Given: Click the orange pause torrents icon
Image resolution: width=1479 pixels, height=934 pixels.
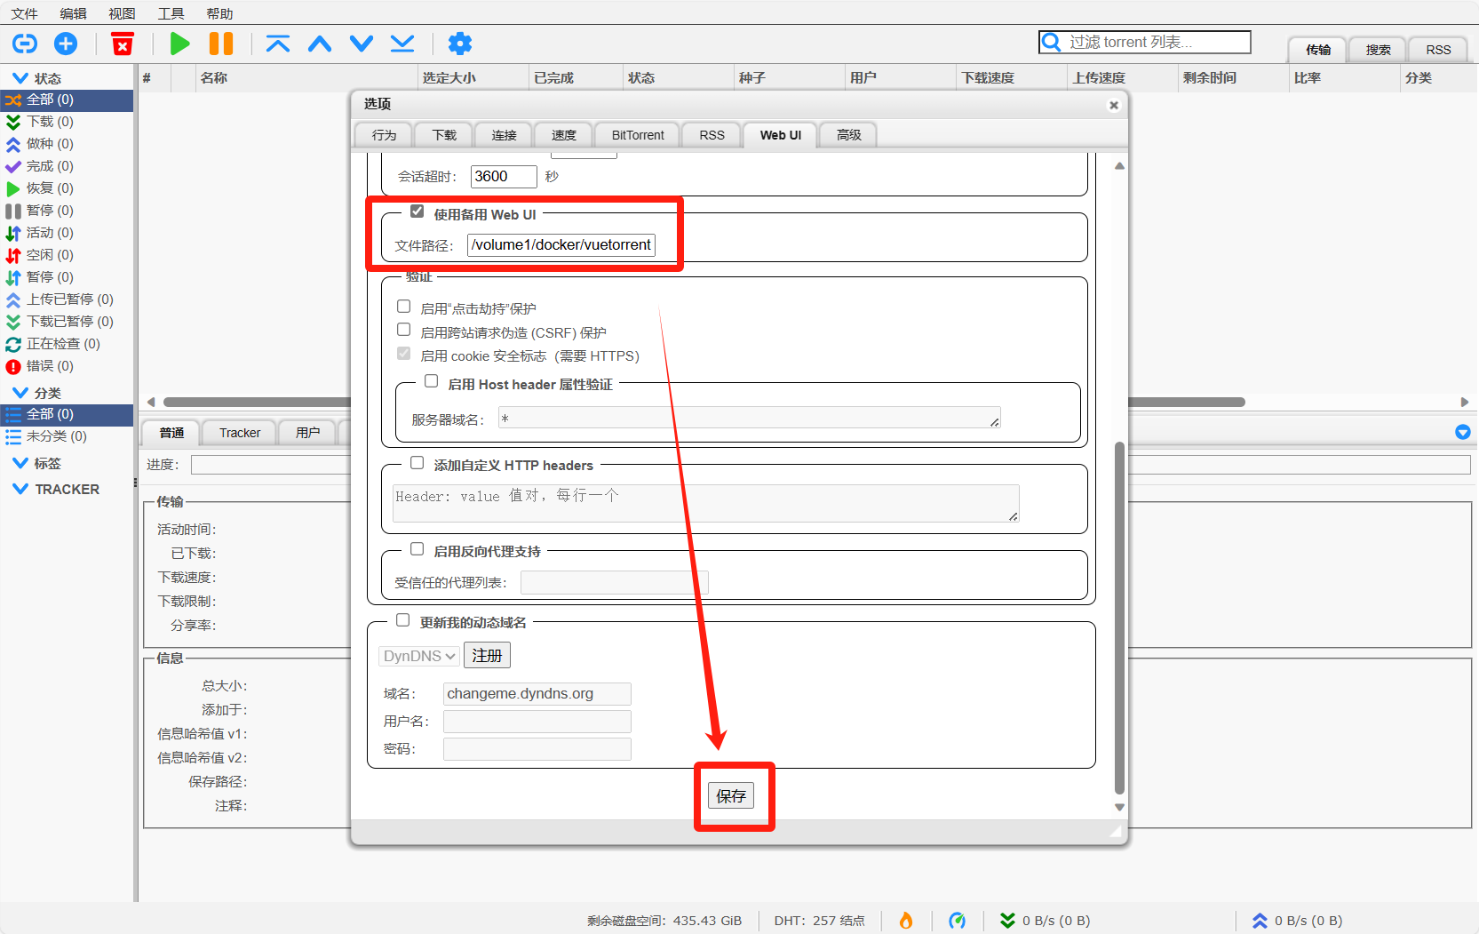Looking at the screenshot, I should 220,44.
